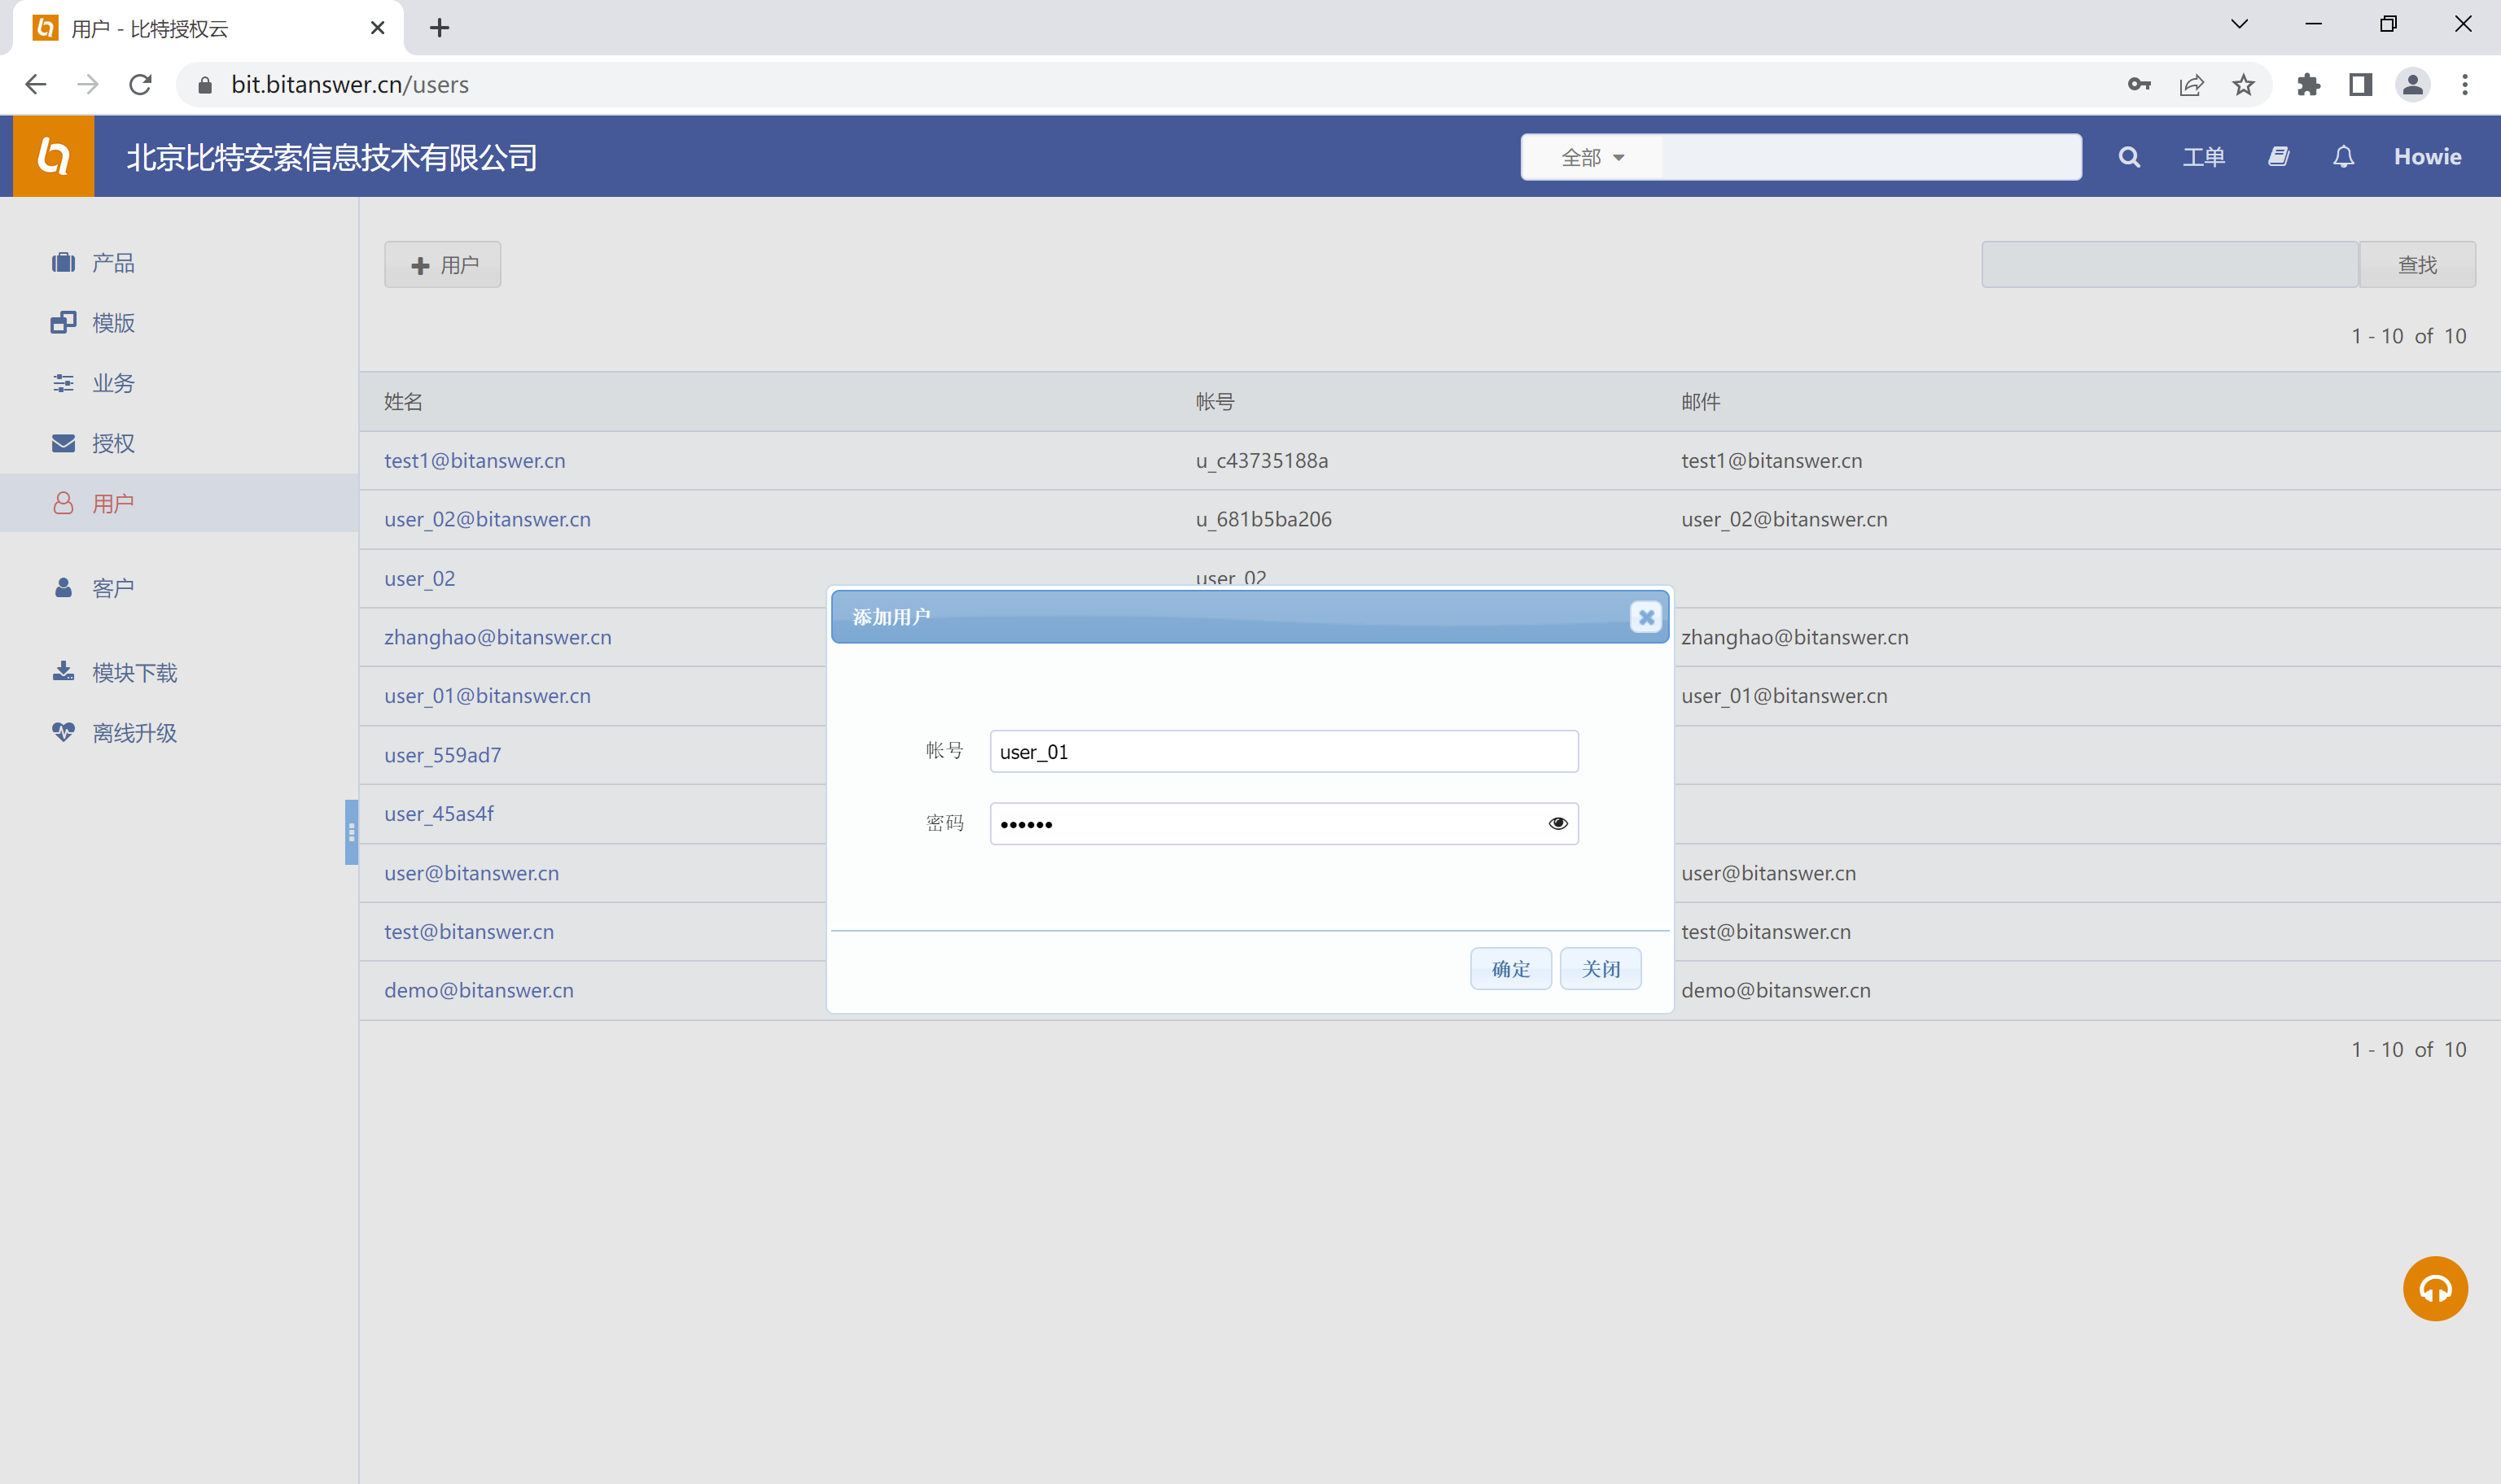Open the notifications bell icon
Image resolution: width=2501 pixels, height=1484 pixels.
tap(2343, 157)
